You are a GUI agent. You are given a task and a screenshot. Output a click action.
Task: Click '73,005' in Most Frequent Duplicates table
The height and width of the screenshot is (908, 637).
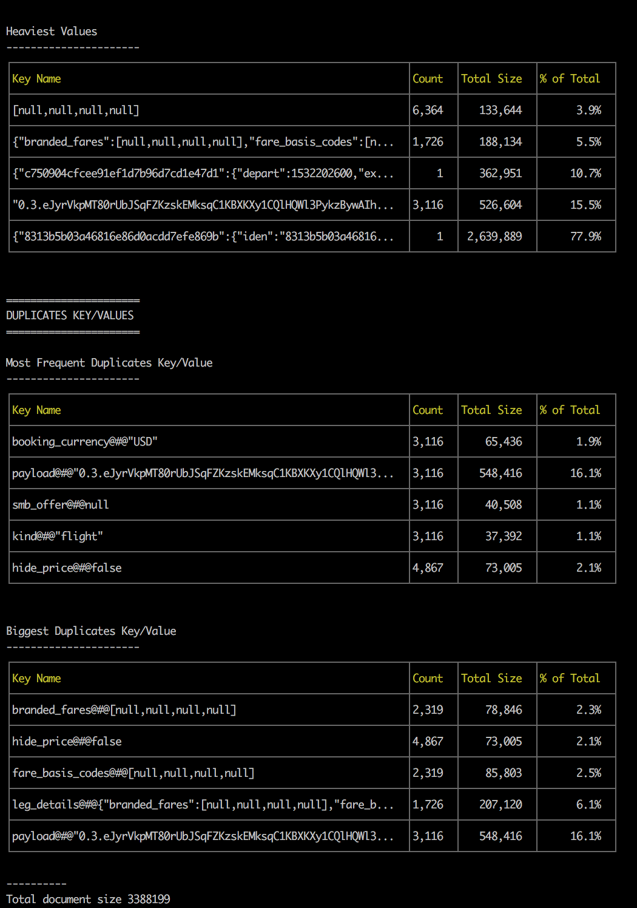click(504, 568)
